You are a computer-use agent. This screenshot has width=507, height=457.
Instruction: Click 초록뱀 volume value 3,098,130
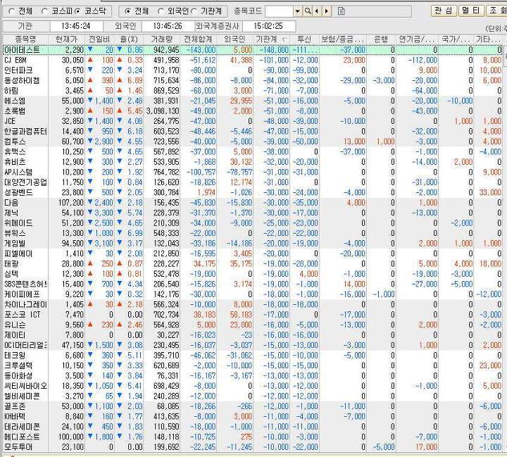tap(163, 111)
